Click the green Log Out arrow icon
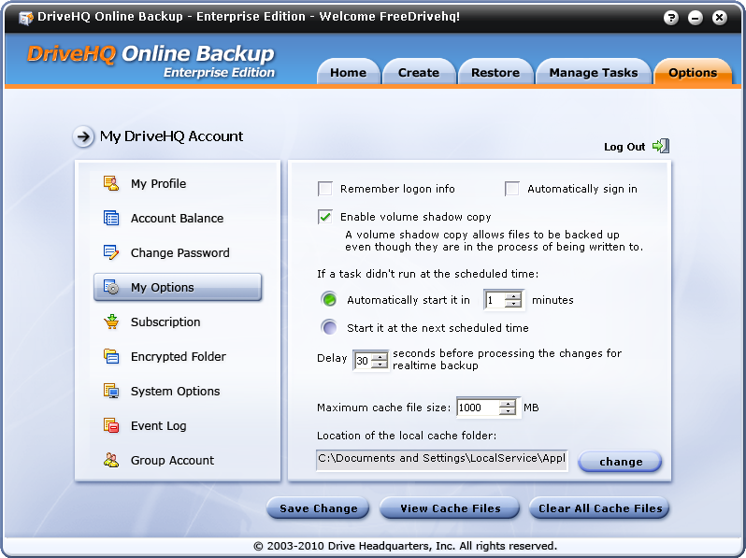The image size is (746, 558). pyautogui.click(x=661, y=146)
